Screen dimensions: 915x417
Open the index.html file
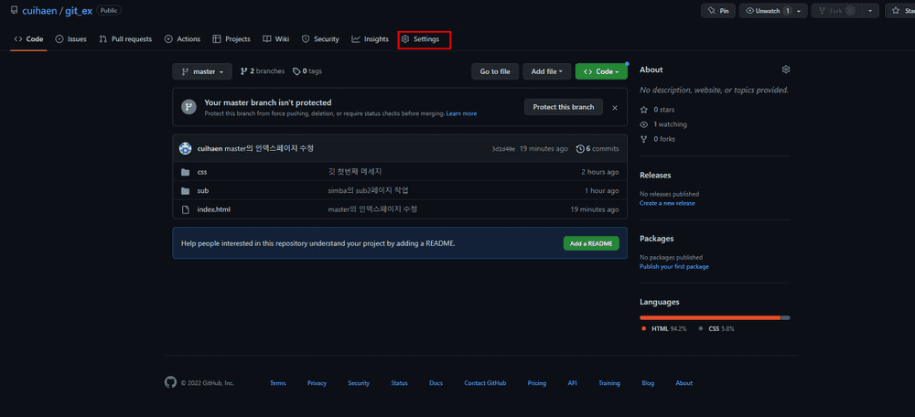pyautogui.click(x=215, y=209)
